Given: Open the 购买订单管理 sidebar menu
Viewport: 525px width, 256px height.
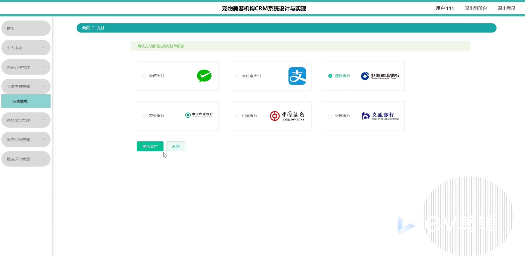Looking at the screenshot, I should (26, 67).
